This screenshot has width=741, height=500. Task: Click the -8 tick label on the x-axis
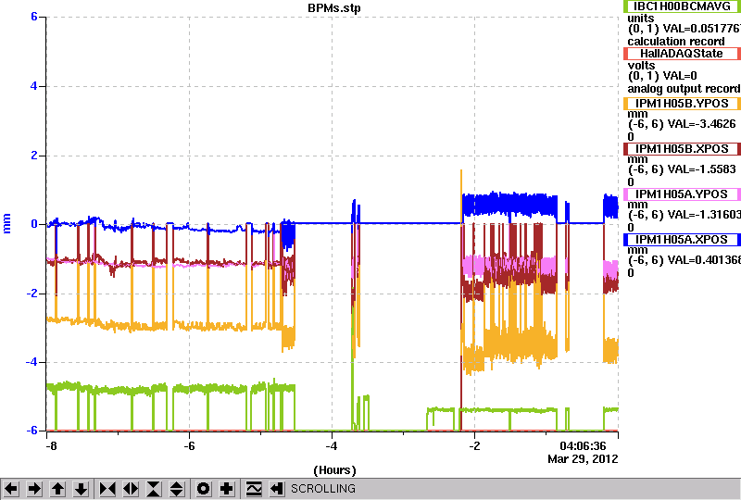pos(52,446)
